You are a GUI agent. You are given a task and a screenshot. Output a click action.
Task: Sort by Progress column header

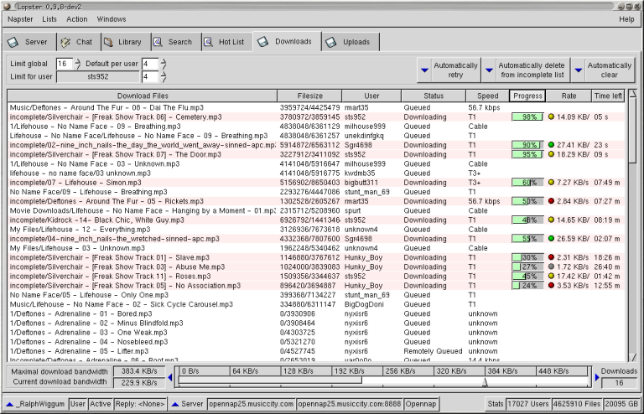point(527,96)
